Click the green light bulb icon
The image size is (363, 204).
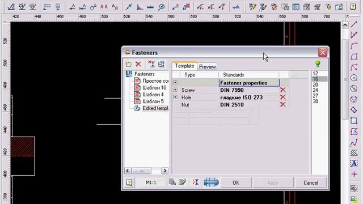click(x=318, y=63)
